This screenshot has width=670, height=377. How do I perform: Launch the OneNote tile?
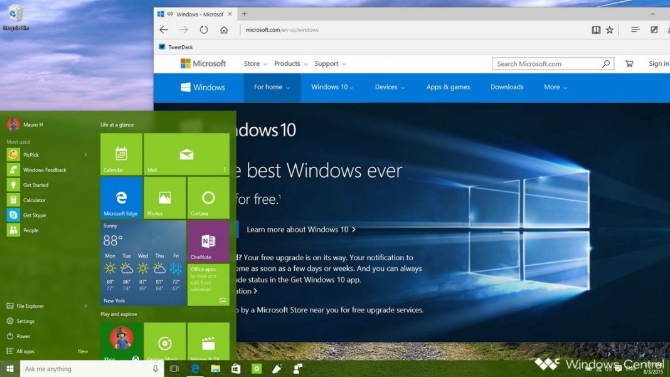(208, 241)
